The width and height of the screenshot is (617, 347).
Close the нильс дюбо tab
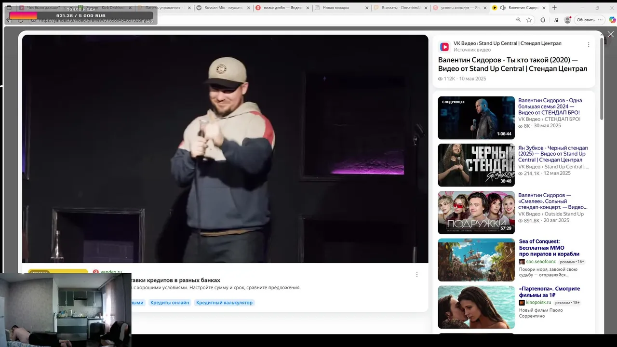pos(308,8)
